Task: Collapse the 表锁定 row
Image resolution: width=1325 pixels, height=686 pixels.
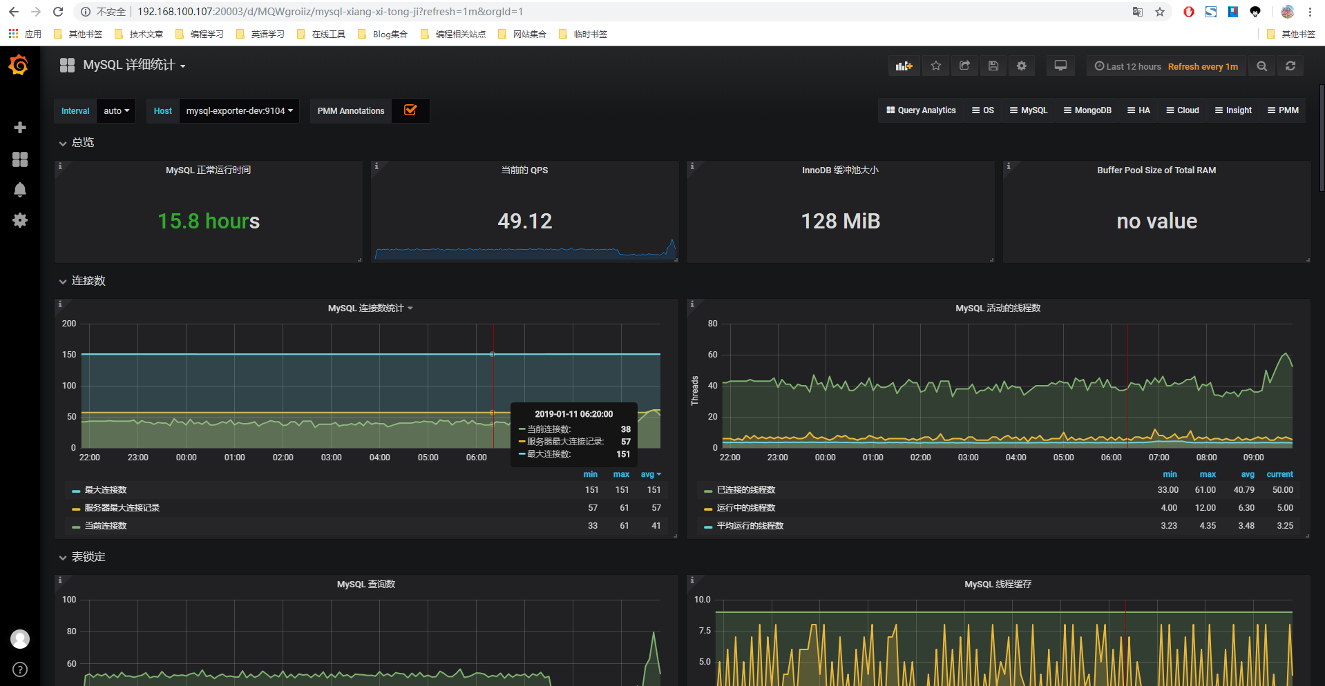Action: 82,557
